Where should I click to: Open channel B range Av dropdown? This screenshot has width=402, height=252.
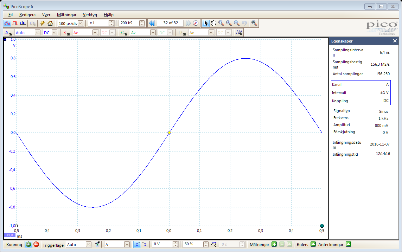pos(95,33)
